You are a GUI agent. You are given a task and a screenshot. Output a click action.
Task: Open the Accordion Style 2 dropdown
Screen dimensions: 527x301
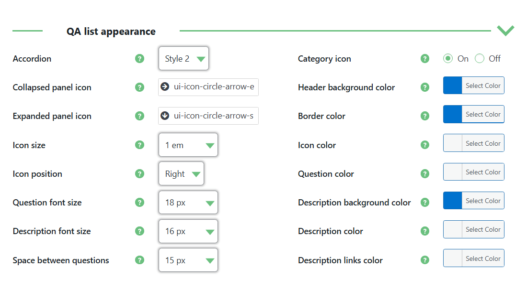pos(183,59)
